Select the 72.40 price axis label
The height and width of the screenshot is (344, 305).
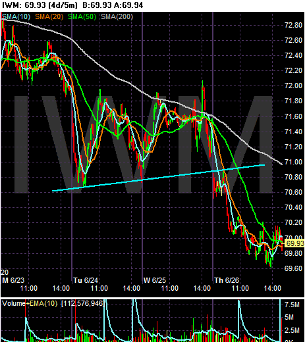pos(293,55)
